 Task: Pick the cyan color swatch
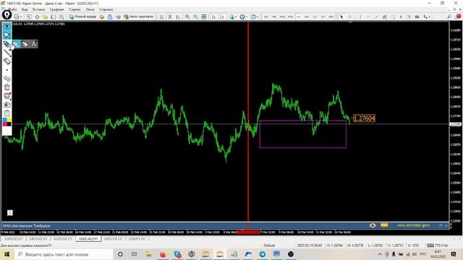click(x=5, y=120)
